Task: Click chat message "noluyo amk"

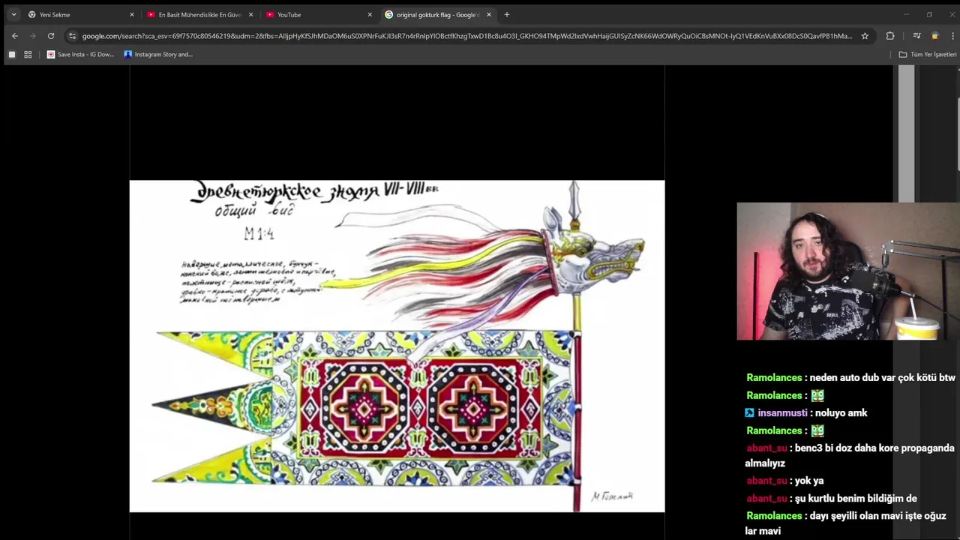Action: pyautogui.click(x=841, y=413)
